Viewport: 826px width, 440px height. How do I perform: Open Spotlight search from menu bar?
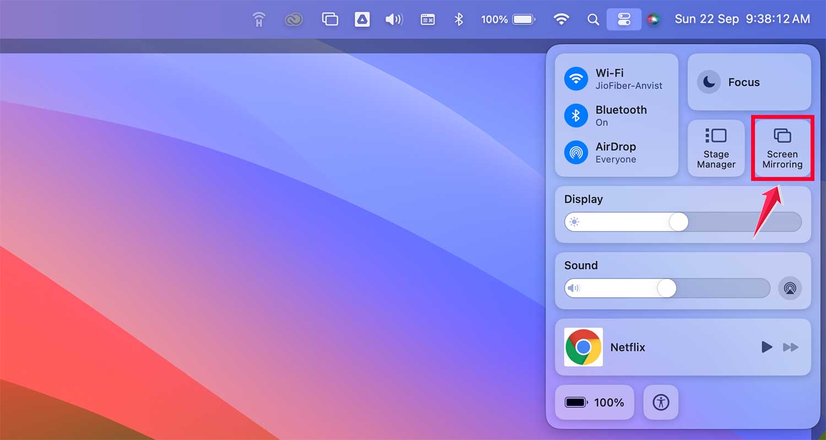[593, 19]
